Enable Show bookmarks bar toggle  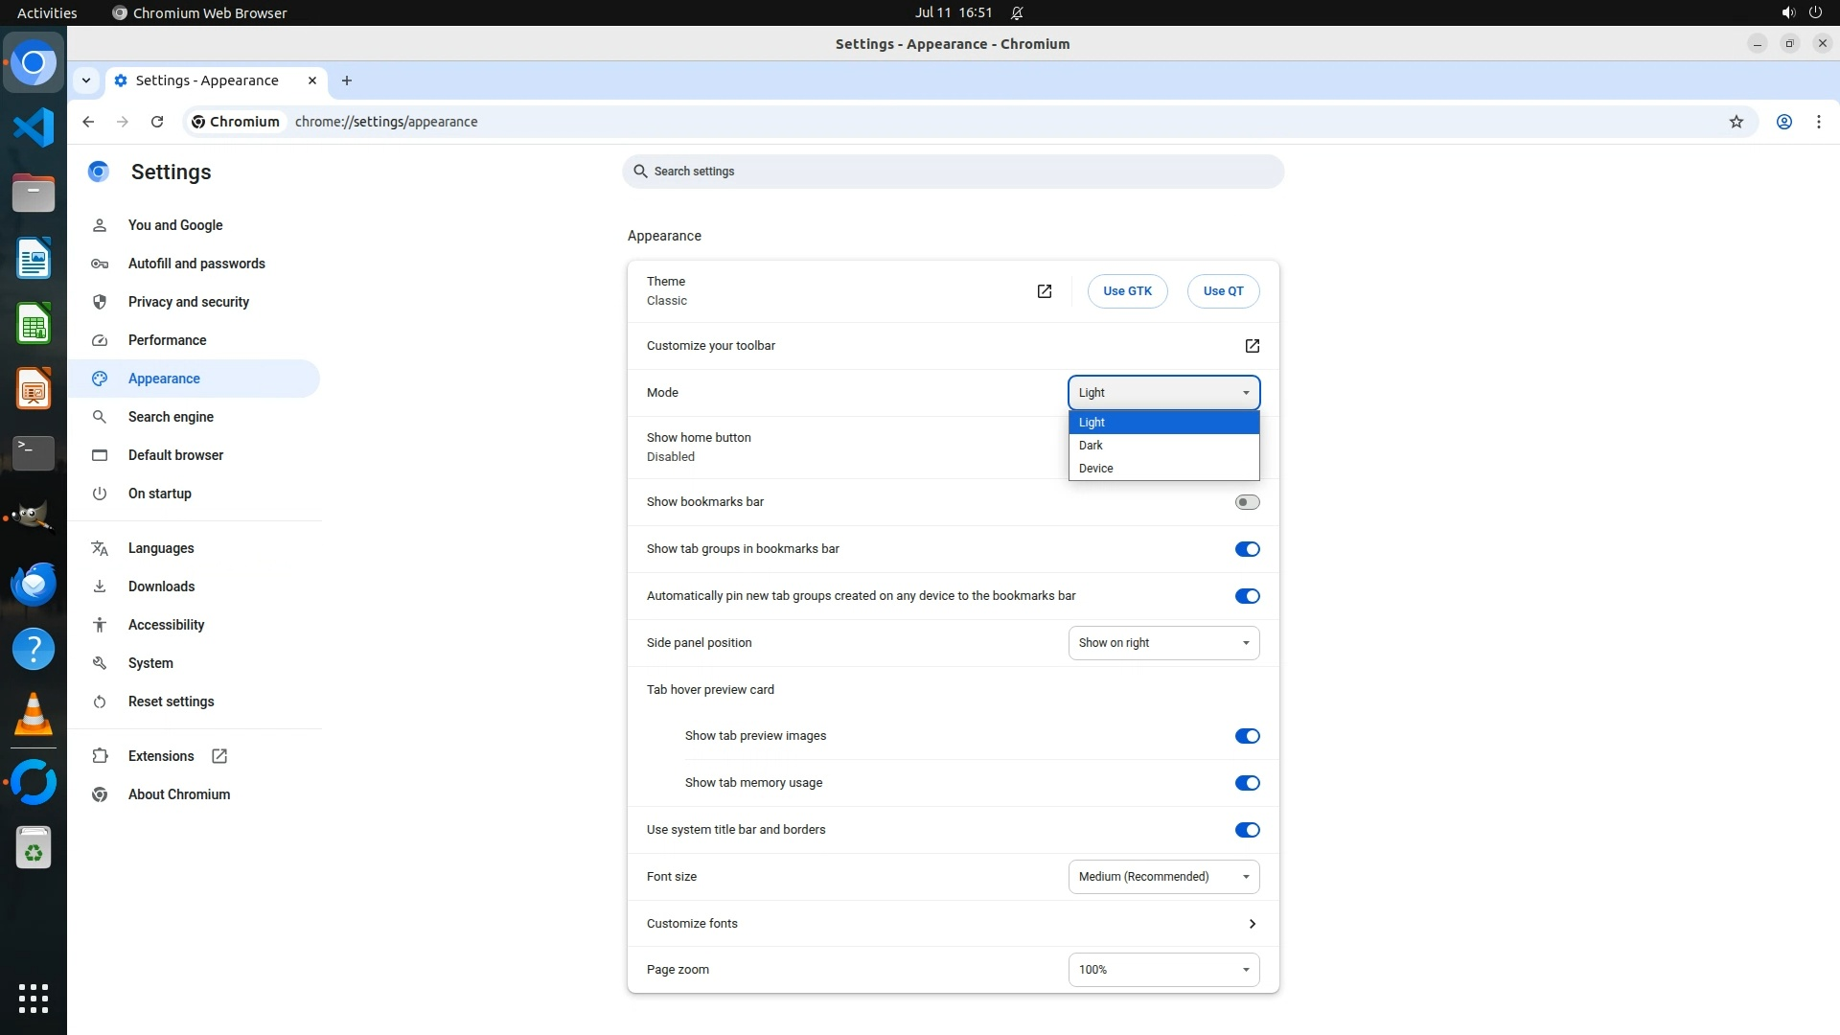[x=1247, y=502]
